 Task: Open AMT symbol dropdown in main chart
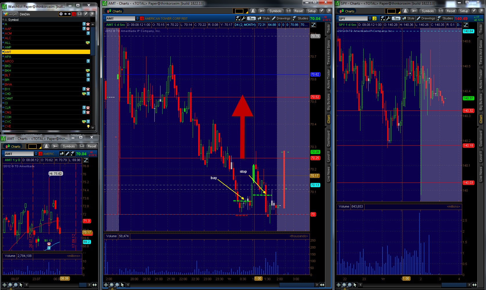pos(137,19)
